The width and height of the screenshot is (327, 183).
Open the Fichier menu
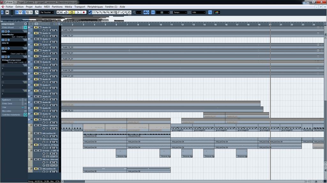(9, 7)
